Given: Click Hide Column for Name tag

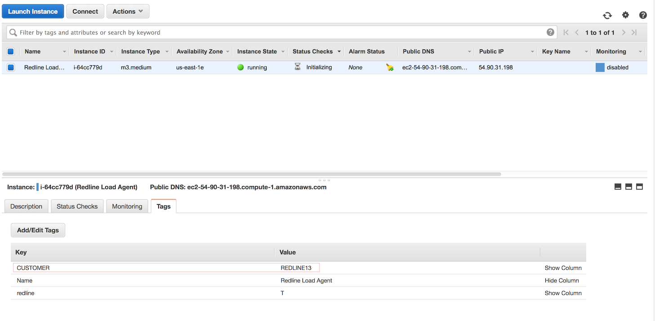Looking at the screenshot, I should coord(561,281).
